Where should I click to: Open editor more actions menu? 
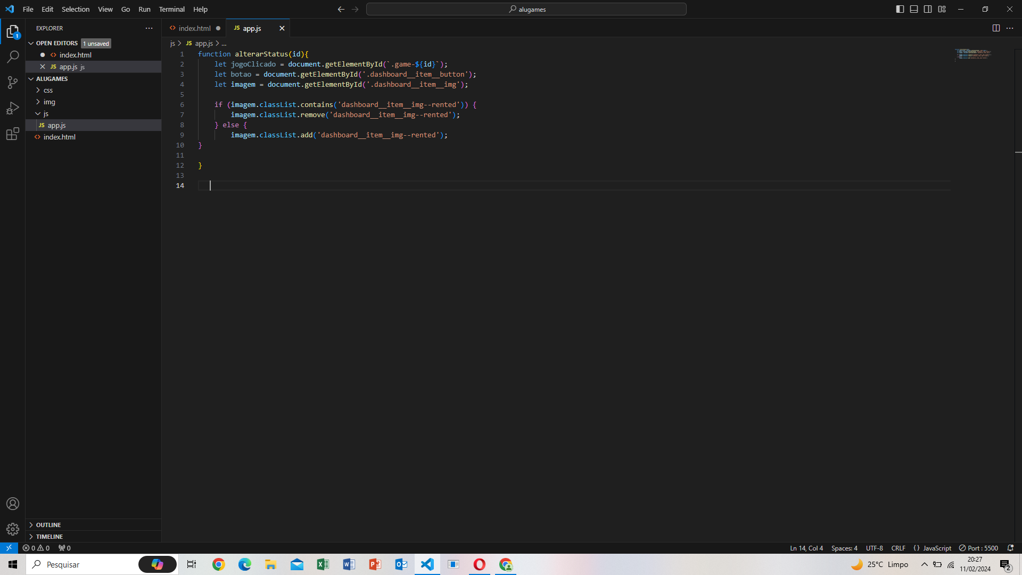point(1010,28)
